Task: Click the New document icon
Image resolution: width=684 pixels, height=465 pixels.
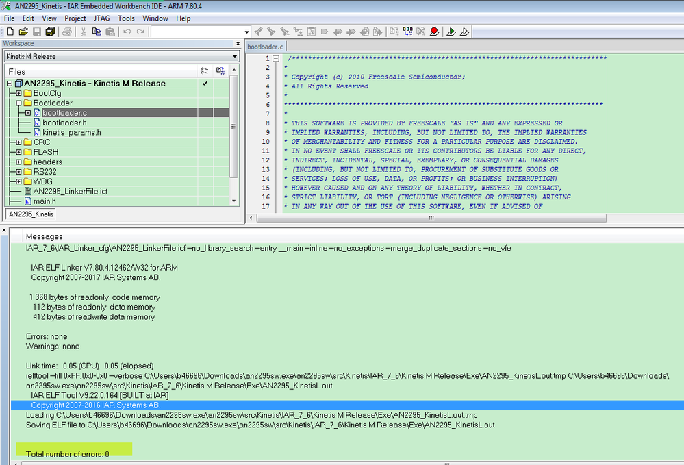Action: (10, 32)
